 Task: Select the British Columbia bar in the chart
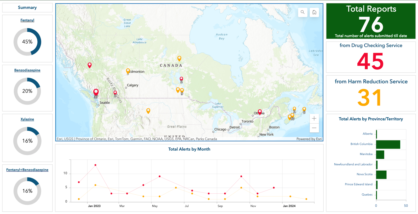tap(388, 144)
